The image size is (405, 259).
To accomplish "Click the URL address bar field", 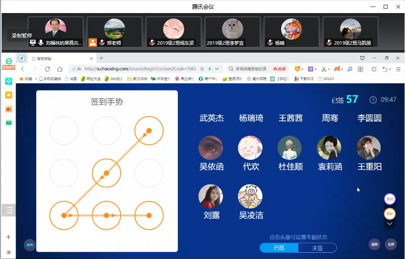I will coord(139,69).
